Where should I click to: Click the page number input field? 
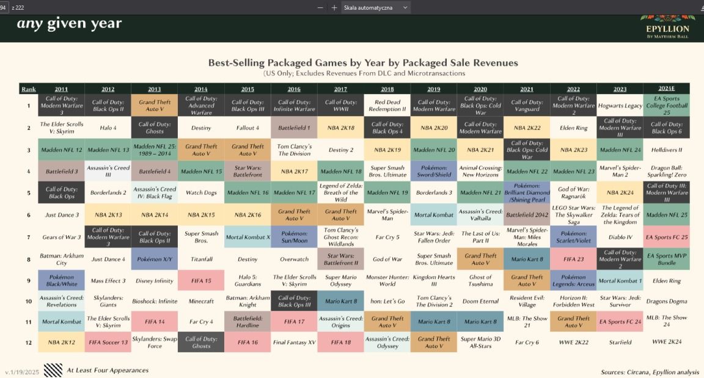tap(4, 7)
